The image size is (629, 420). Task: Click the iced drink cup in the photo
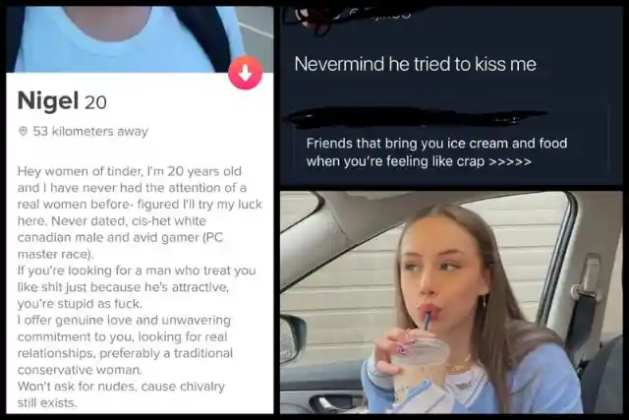[x=422, y=365]
